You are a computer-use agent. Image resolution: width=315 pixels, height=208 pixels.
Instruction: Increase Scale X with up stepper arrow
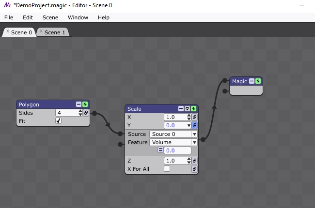click(189, 115)
